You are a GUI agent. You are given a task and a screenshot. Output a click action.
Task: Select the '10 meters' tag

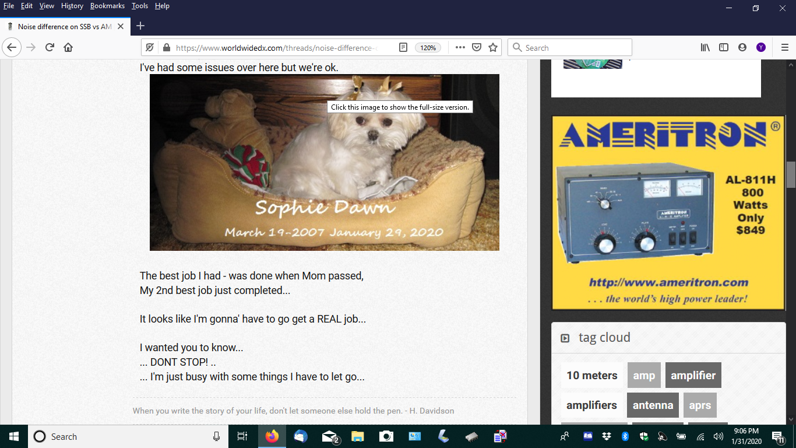point(591,376)
